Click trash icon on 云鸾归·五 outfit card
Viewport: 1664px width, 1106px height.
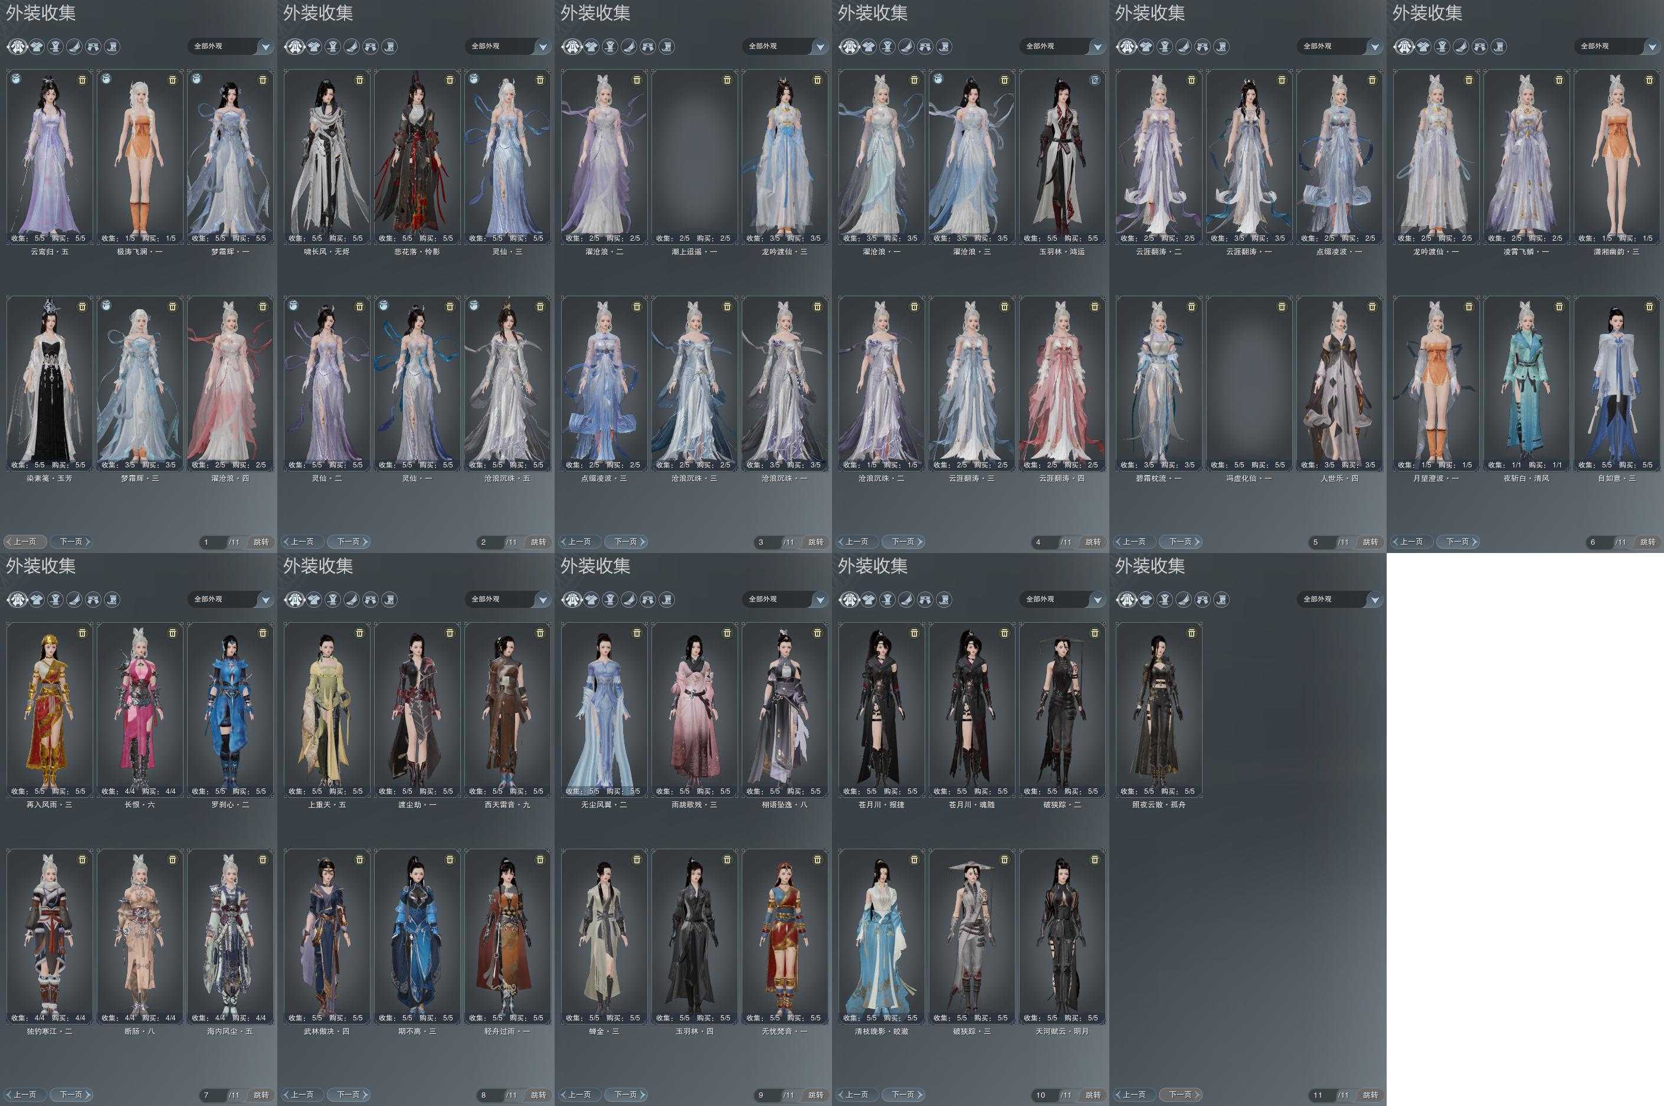[82, 80]
